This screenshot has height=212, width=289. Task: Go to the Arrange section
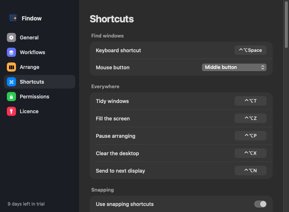pos(40,67)
